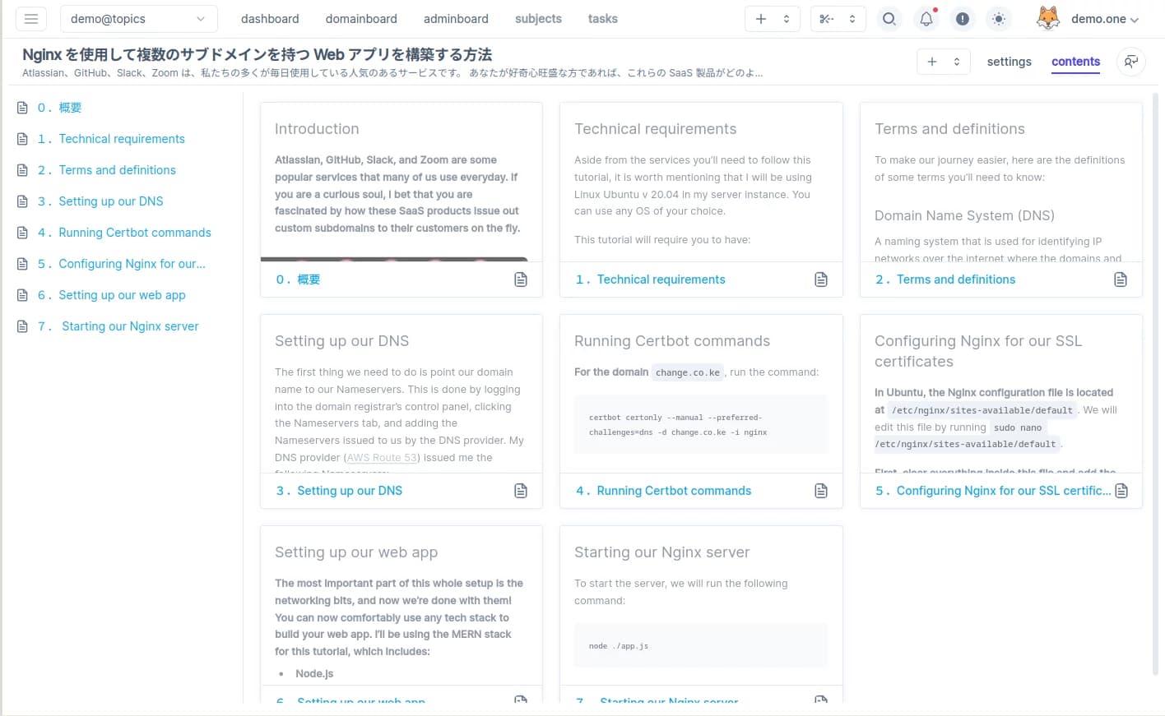Click document icon in Introduction card footer

click(x=521, y=279)
